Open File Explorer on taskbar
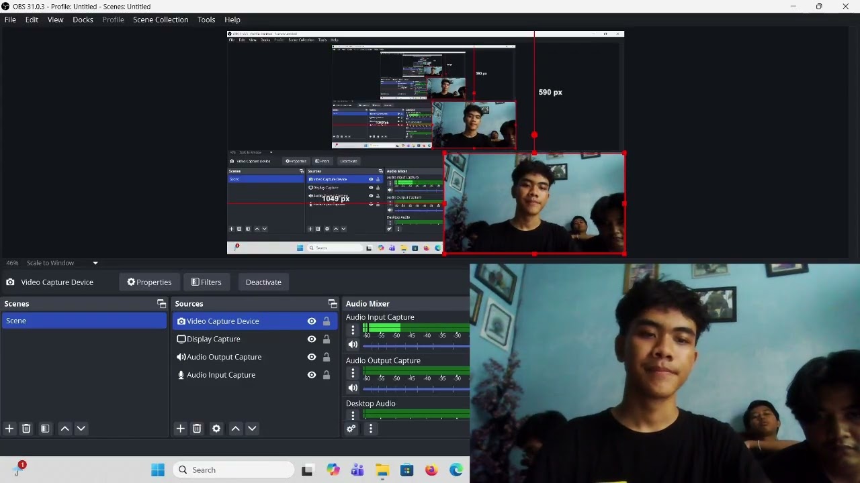Screen dimensions: 860x483 tap(382, 470)
